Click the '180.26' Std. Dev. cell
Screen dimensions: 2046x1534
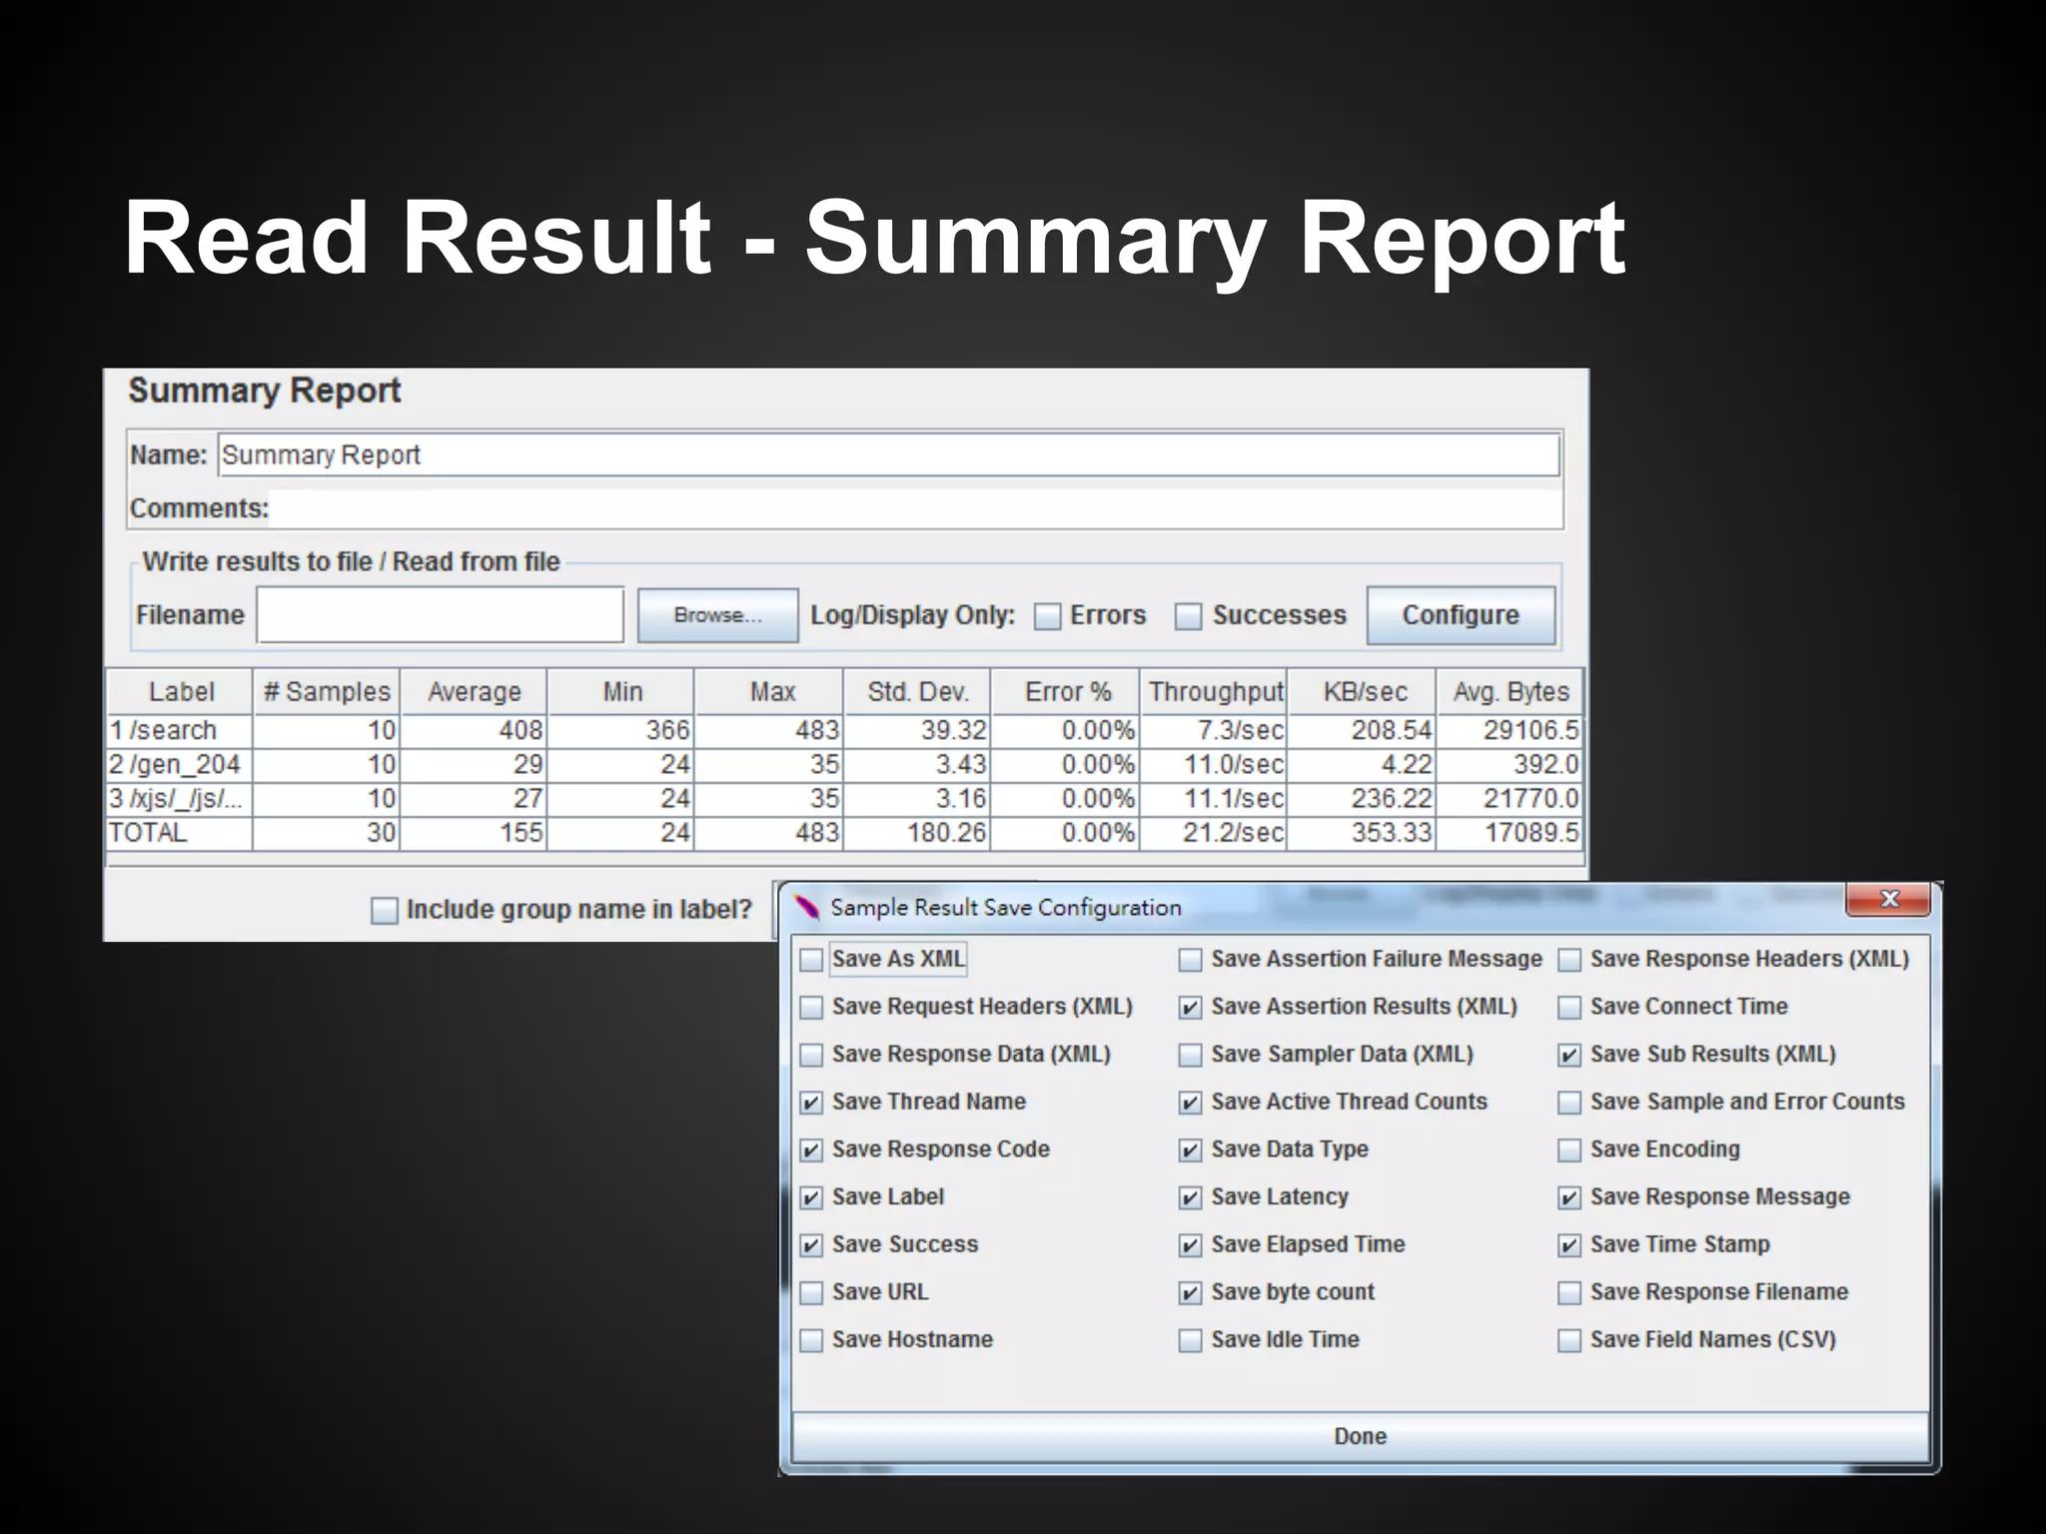pos(917,833)
